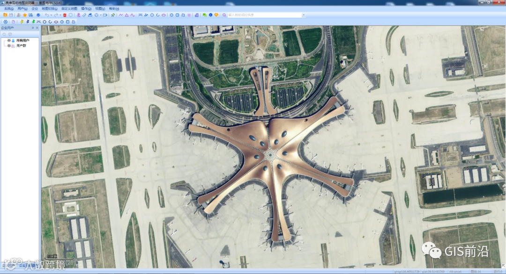Open the 企业 menu
This screenshot has height=274, width=506.
[35, 9]
